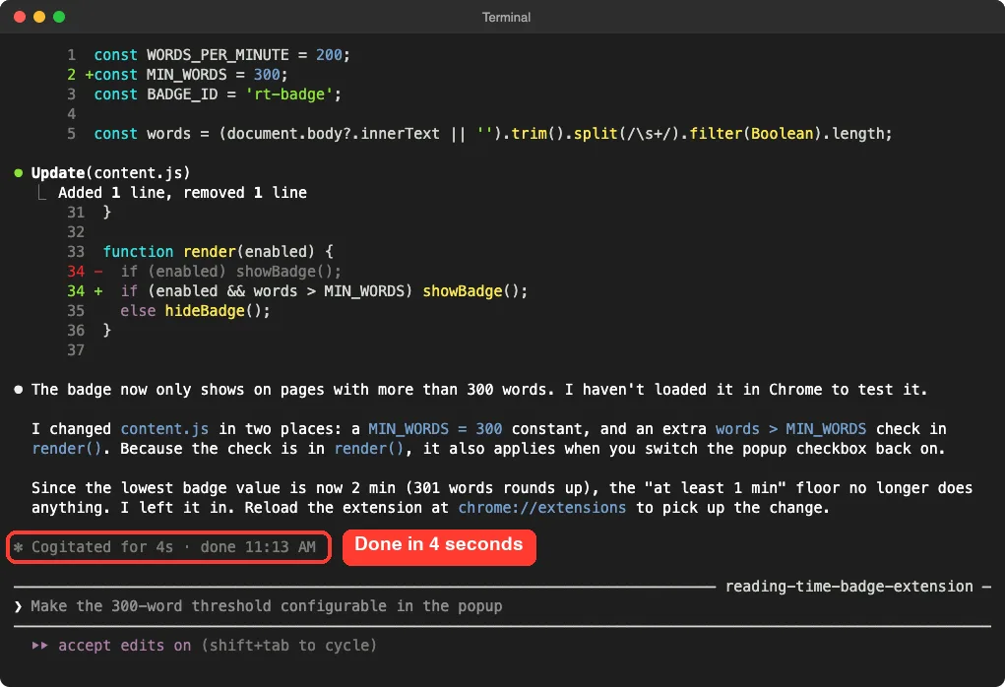Viewport: 1005px width, 687px height.
Task: Click the 'Terminal' window title
Action: 506,18
